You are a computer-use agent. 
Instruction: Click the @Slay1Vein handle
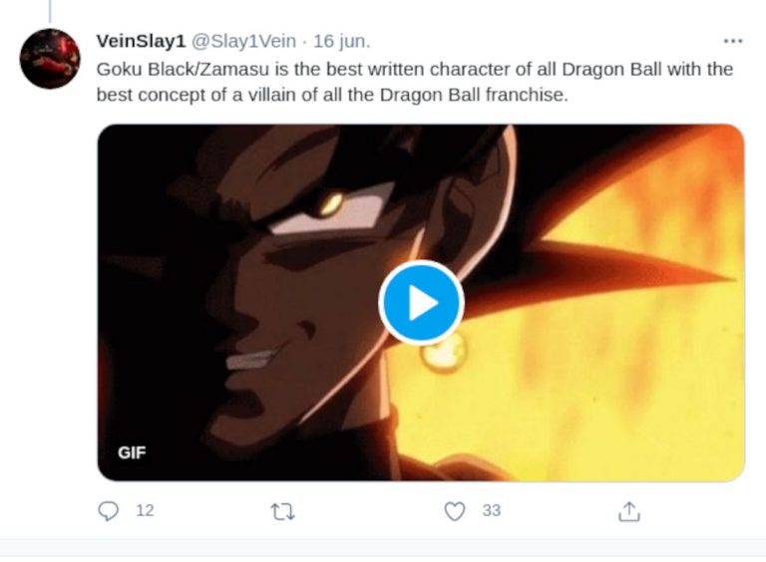(x=243, y=41)
